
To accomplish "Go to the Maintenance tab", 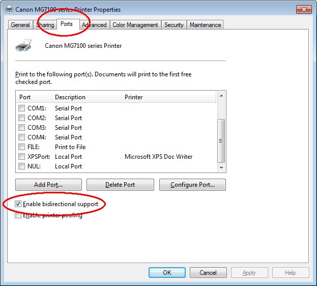I will click(205, 25).
